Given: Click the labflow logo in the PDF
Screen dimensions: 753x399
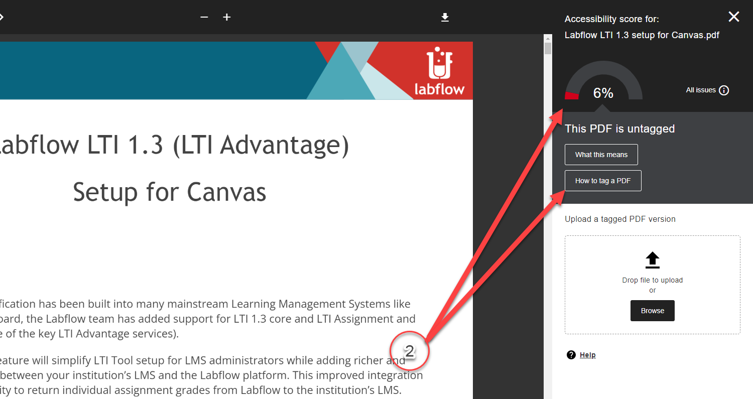Looking at the screenshot, I should click(438, 70).
